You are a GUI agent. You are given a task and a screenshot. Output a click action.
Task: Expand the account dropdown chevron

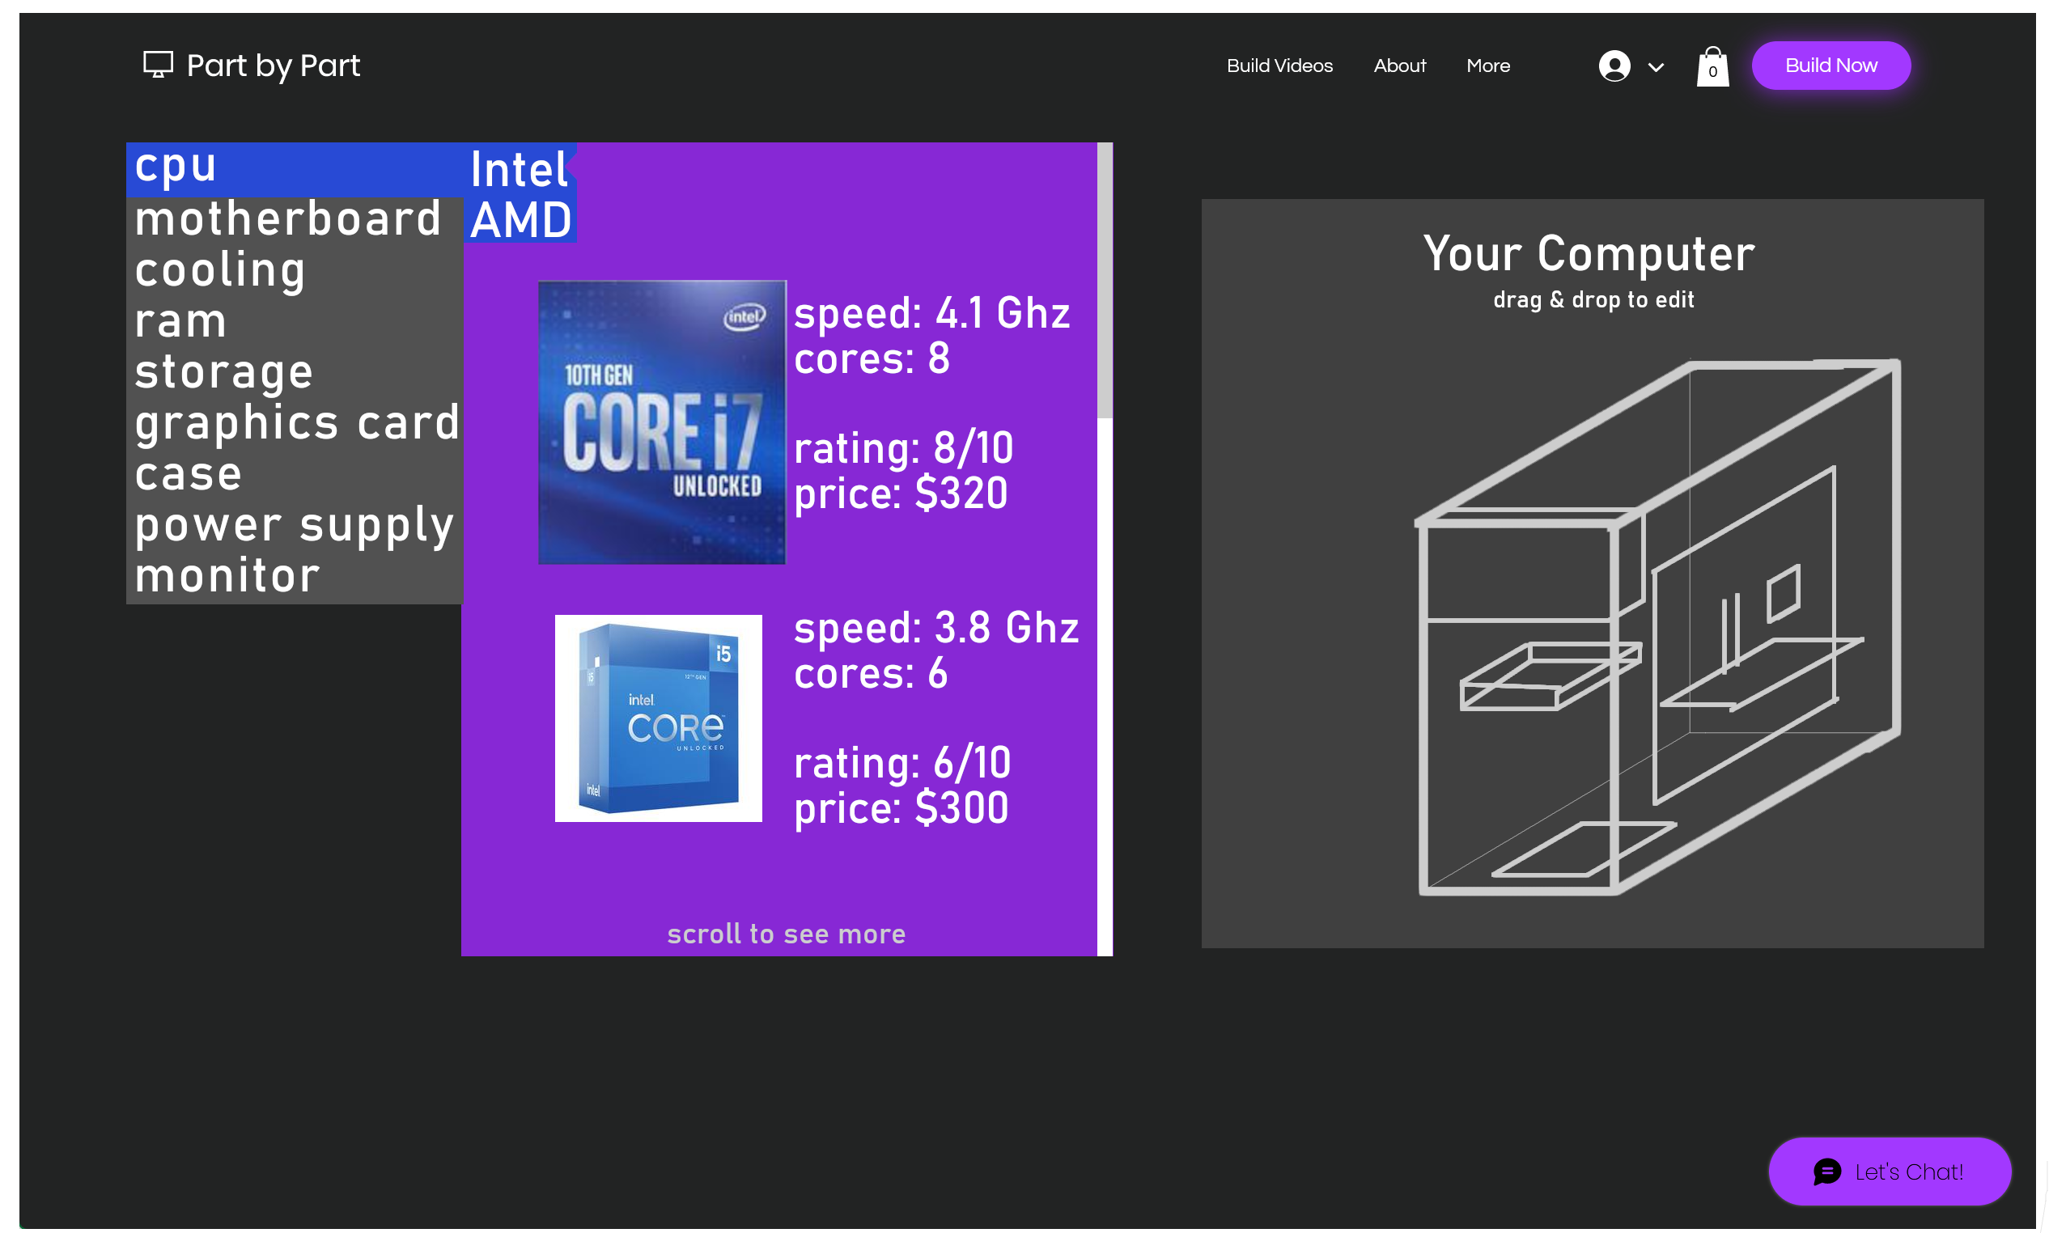pos(1655,67)
